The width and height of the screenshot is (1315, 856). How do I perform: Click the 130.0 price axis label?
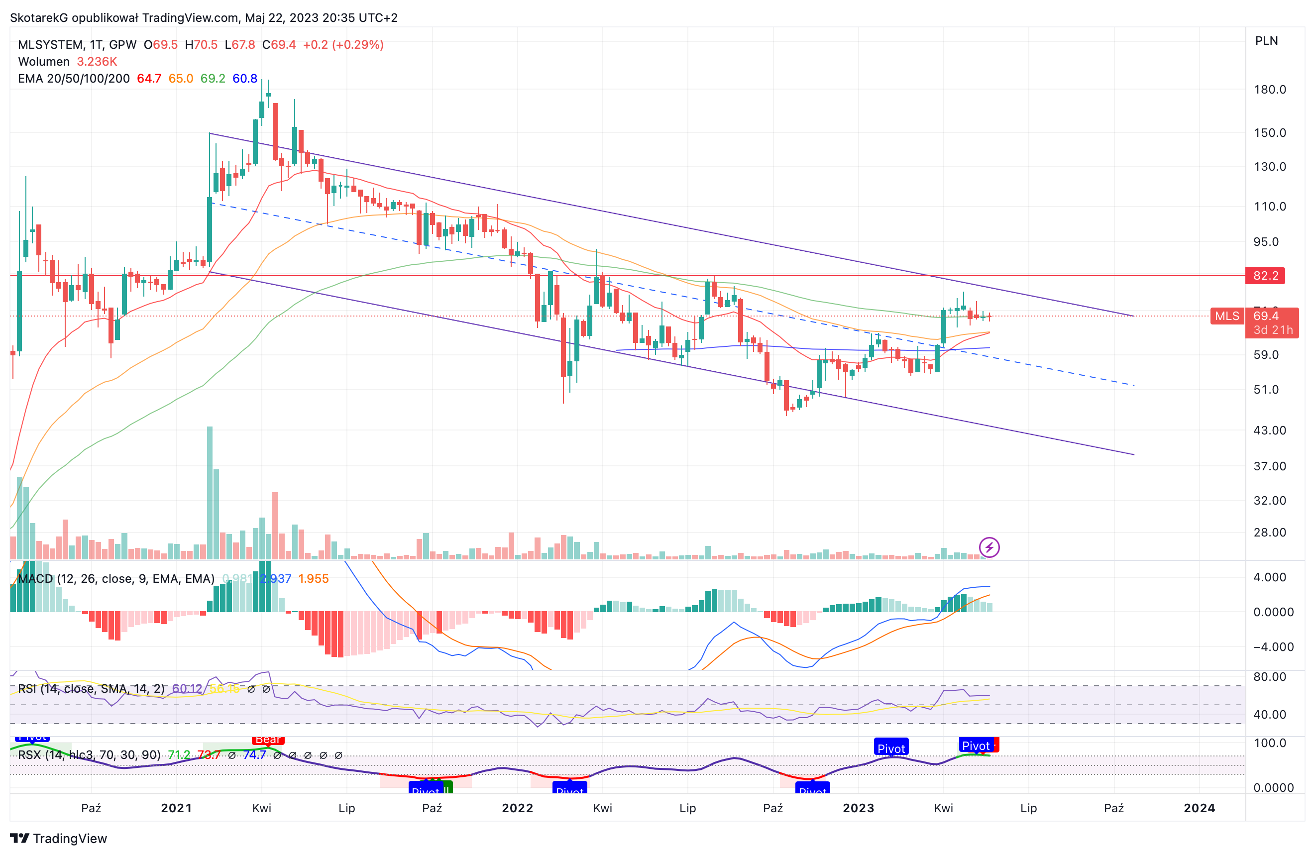pos(1270,167)
